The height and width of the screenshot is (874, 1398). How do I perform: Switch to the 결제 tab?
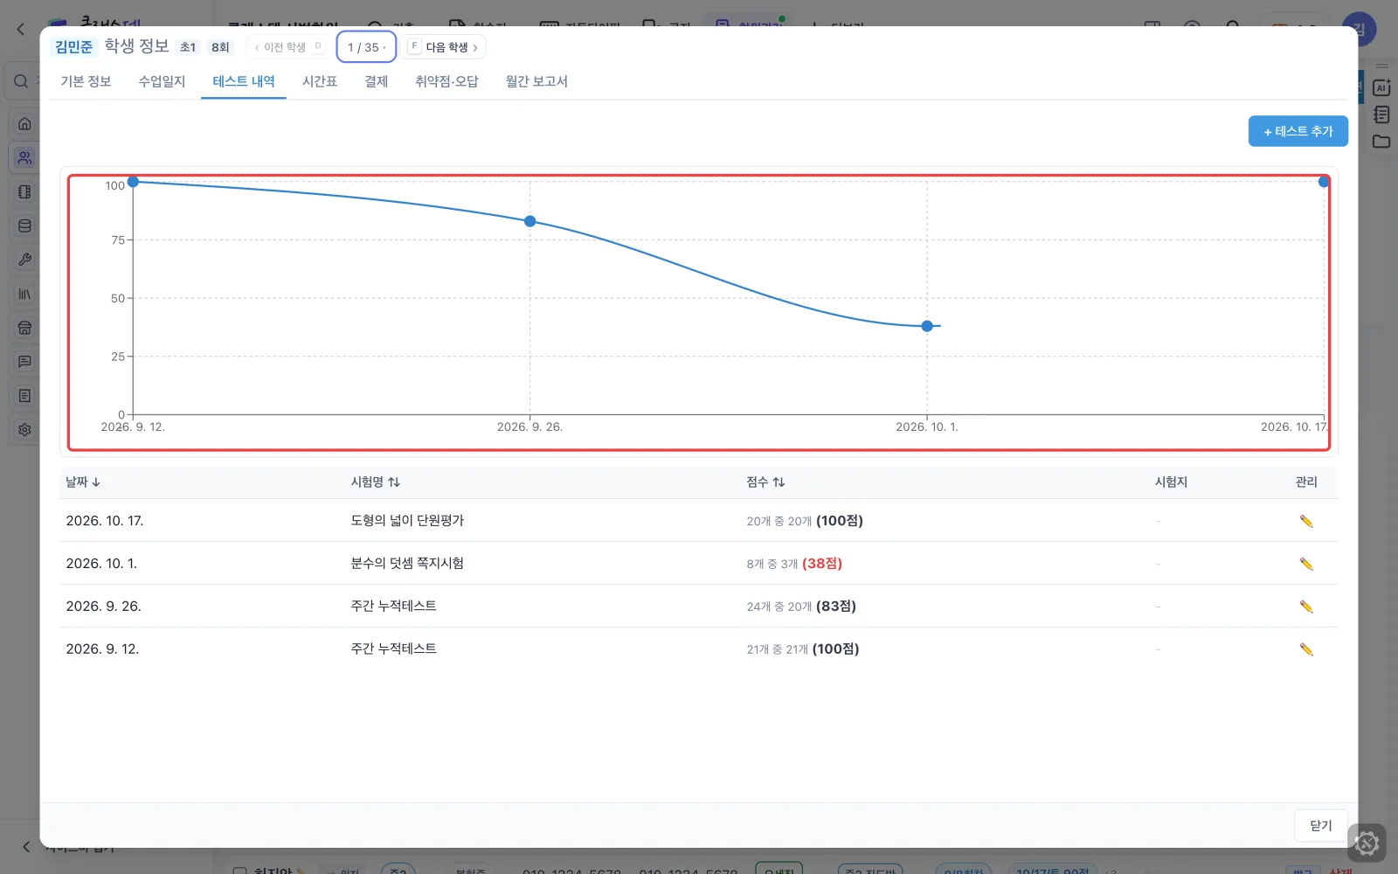pyautogui.click(x=377, y=81)
